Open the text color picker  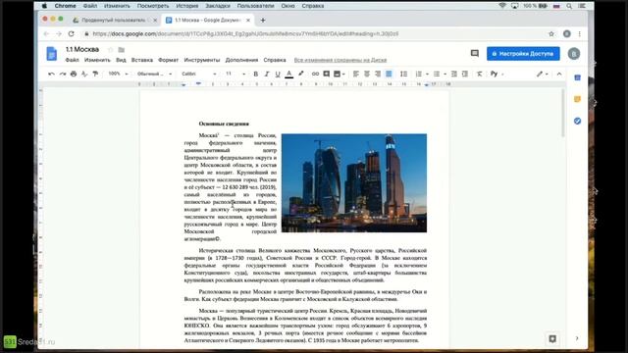pos(288,75)
